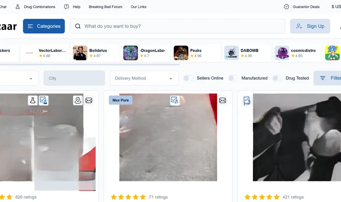Click the -DragonLabz- seller avatar
Viewport: 341px width, 202px height.
coord(131,53)
